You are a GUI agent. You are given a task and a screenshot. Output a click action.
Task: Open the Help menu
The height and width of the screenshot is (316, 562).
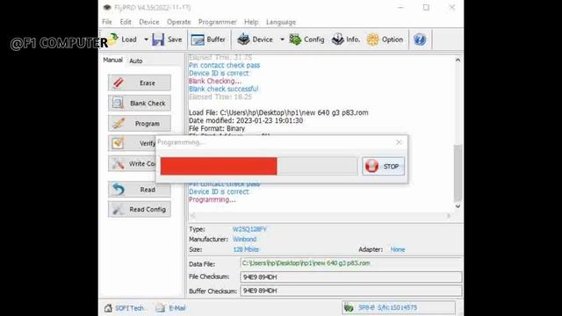(251, 22)
